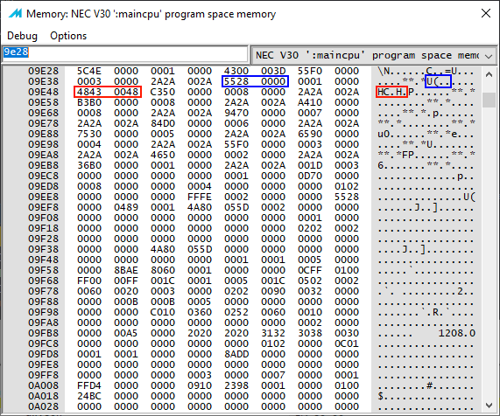Click the hex value 0CFF
Screen dimensions: 500x416
310,270
